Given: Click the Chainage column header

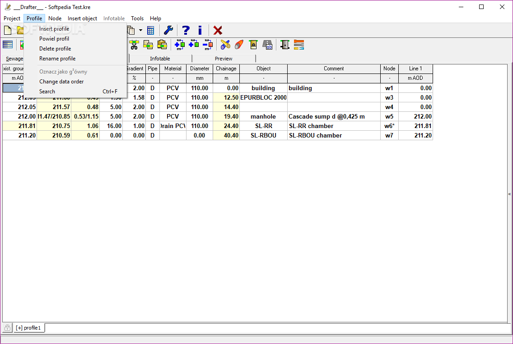Looking at the screenshot, I should click(226, 69).
